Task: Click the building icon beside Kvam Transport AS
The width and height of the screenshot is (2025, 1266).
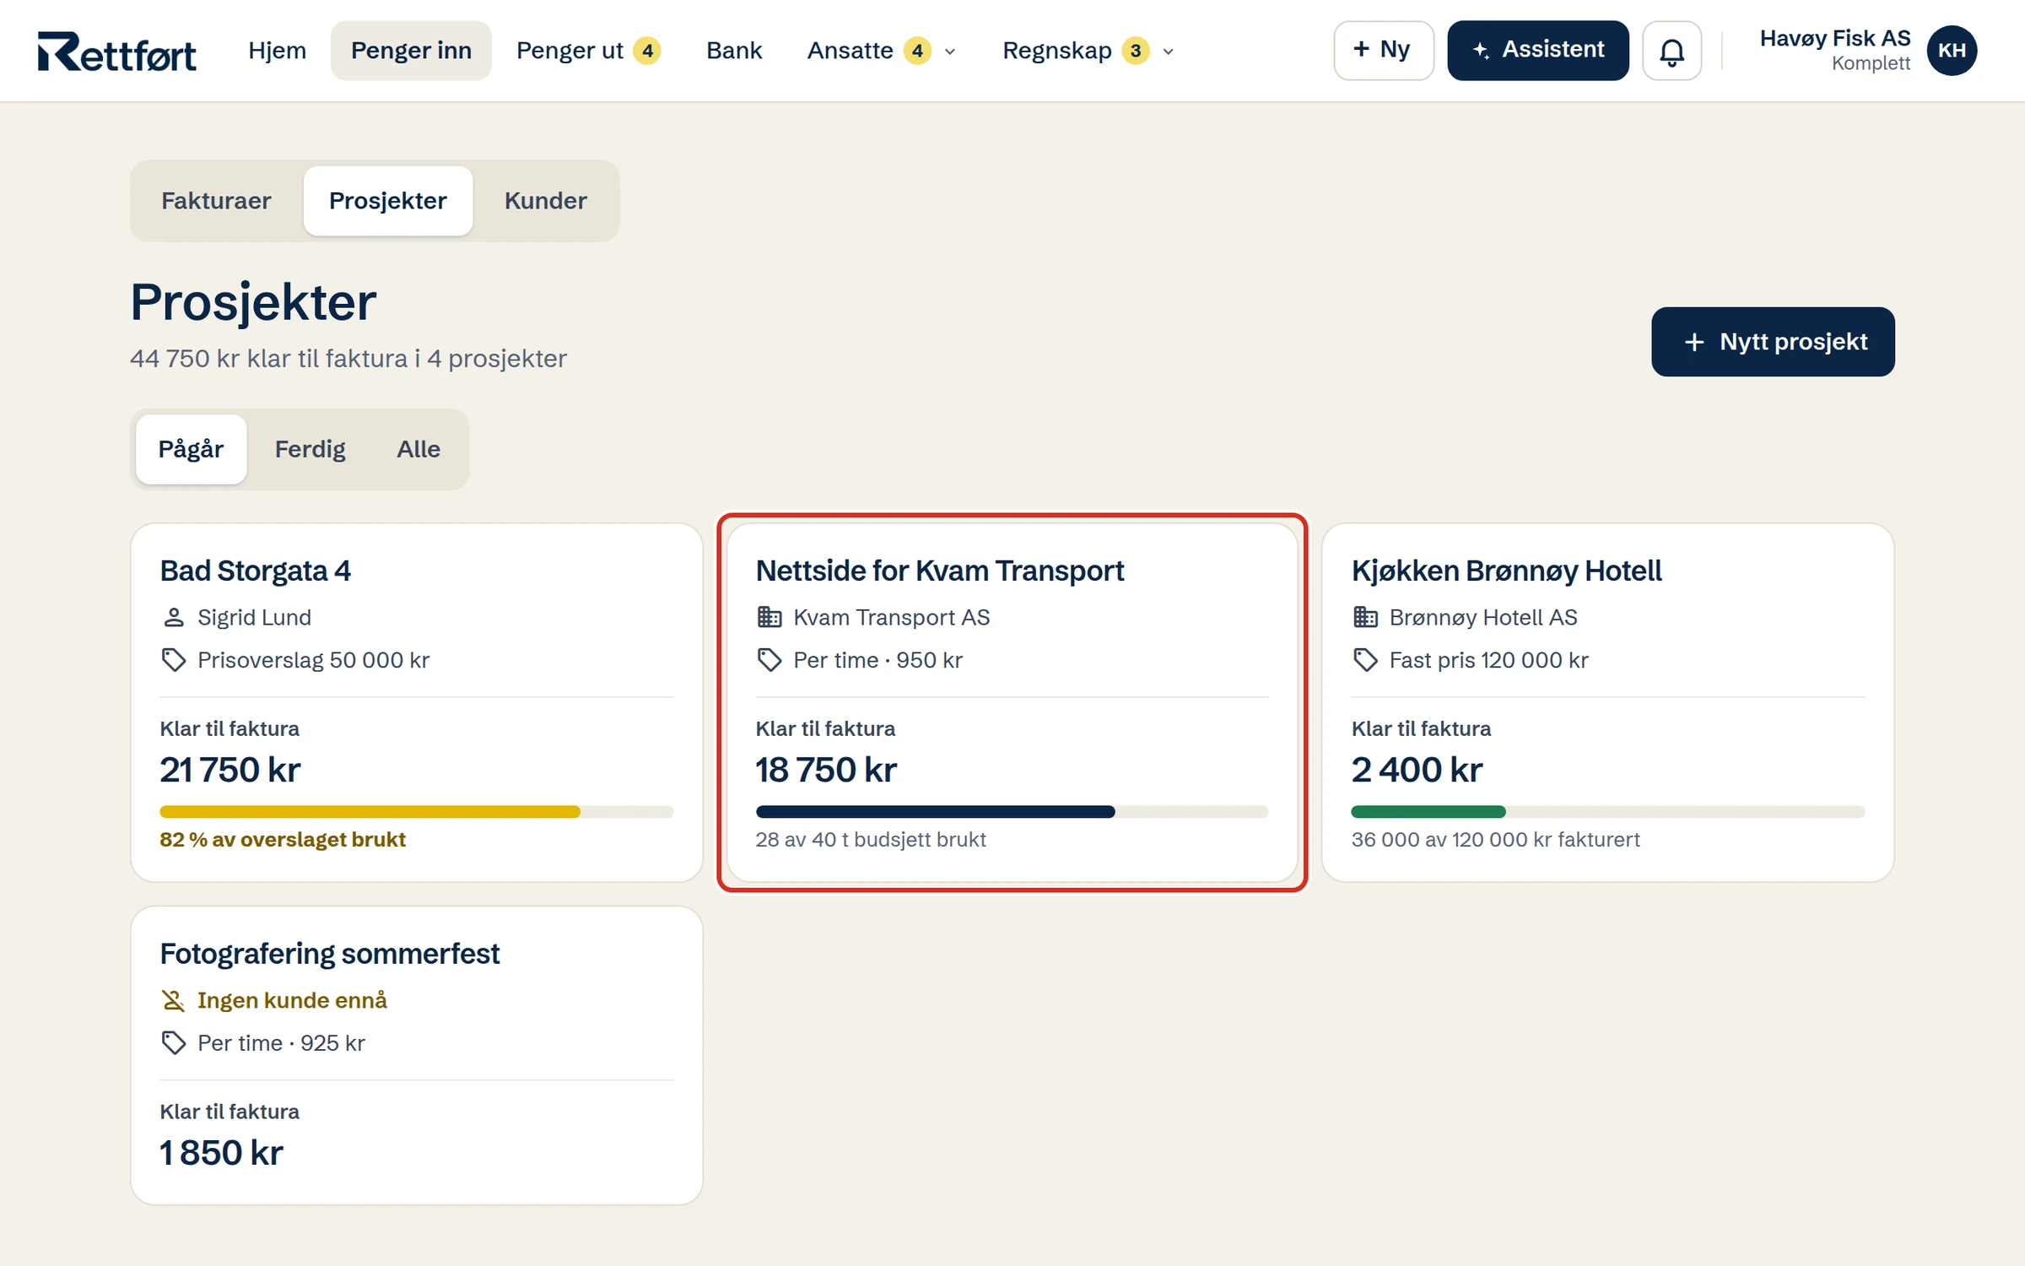Action: 769,618
